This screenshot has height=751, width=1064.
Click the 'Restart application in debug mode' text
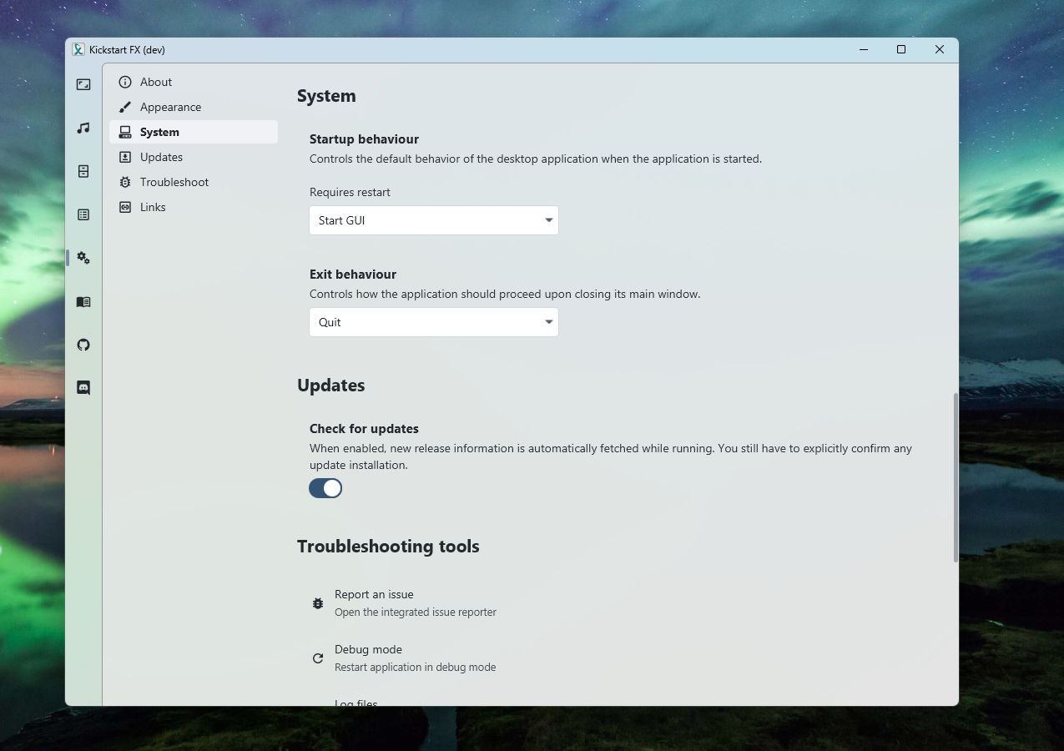click(x=416, y=668)
